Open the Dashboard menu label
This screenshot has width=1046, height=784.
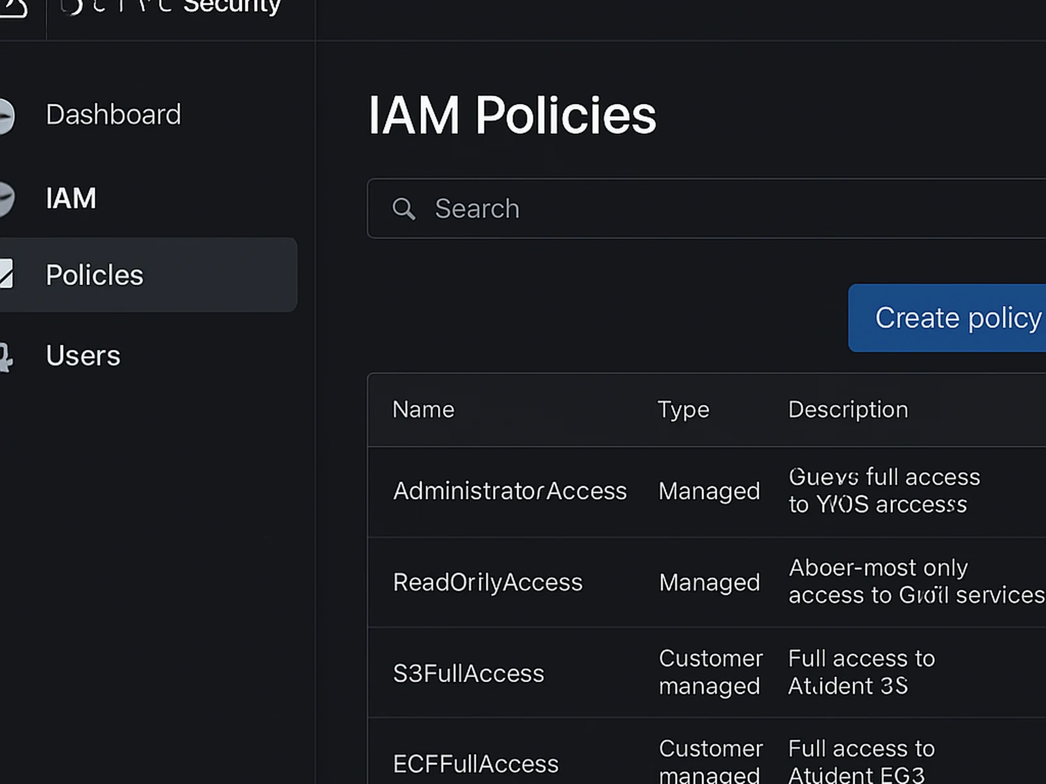pyautogui.click(x=113, y=115)
